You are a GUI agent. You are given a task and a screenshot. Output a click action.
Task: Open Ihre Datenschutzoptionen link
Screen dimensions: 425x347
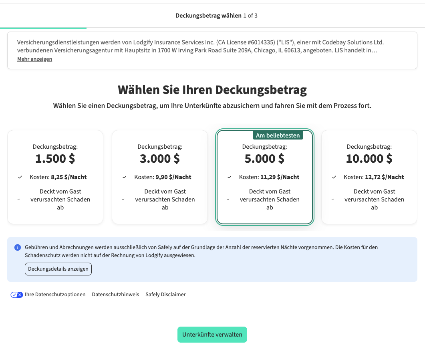[55, 295]
